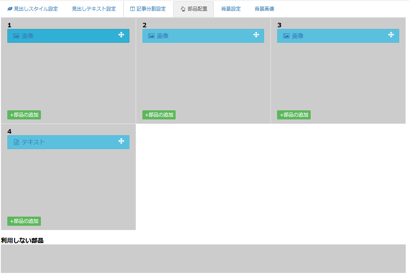Go to the 背景設定 tab

coord(231,9)
